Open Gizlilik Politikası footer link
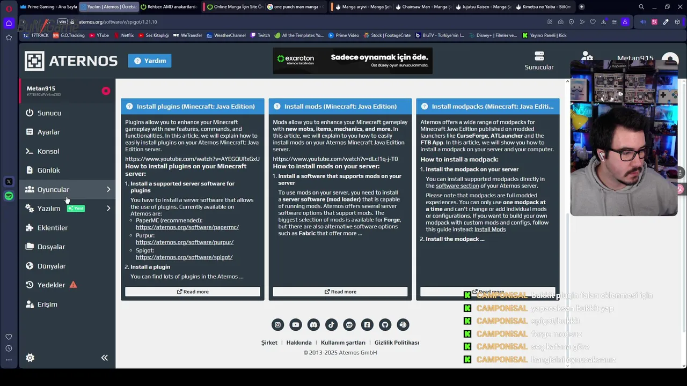 click(x=397, y=343)
